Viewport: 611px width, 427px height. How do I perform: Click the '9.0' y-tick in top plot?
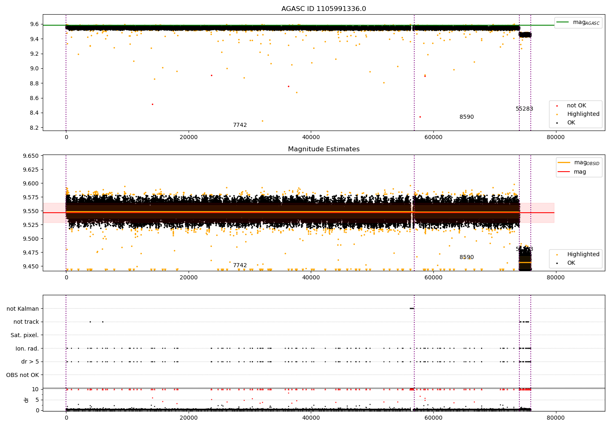tap(34, 68)
